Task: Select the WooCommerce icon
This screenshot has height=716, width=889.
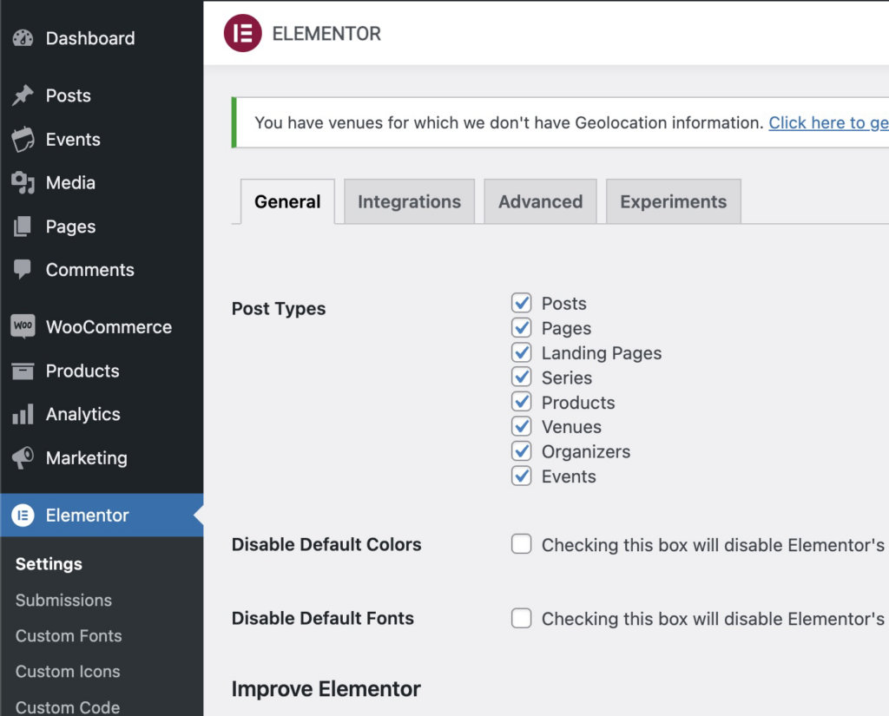Action: (23, 326)
